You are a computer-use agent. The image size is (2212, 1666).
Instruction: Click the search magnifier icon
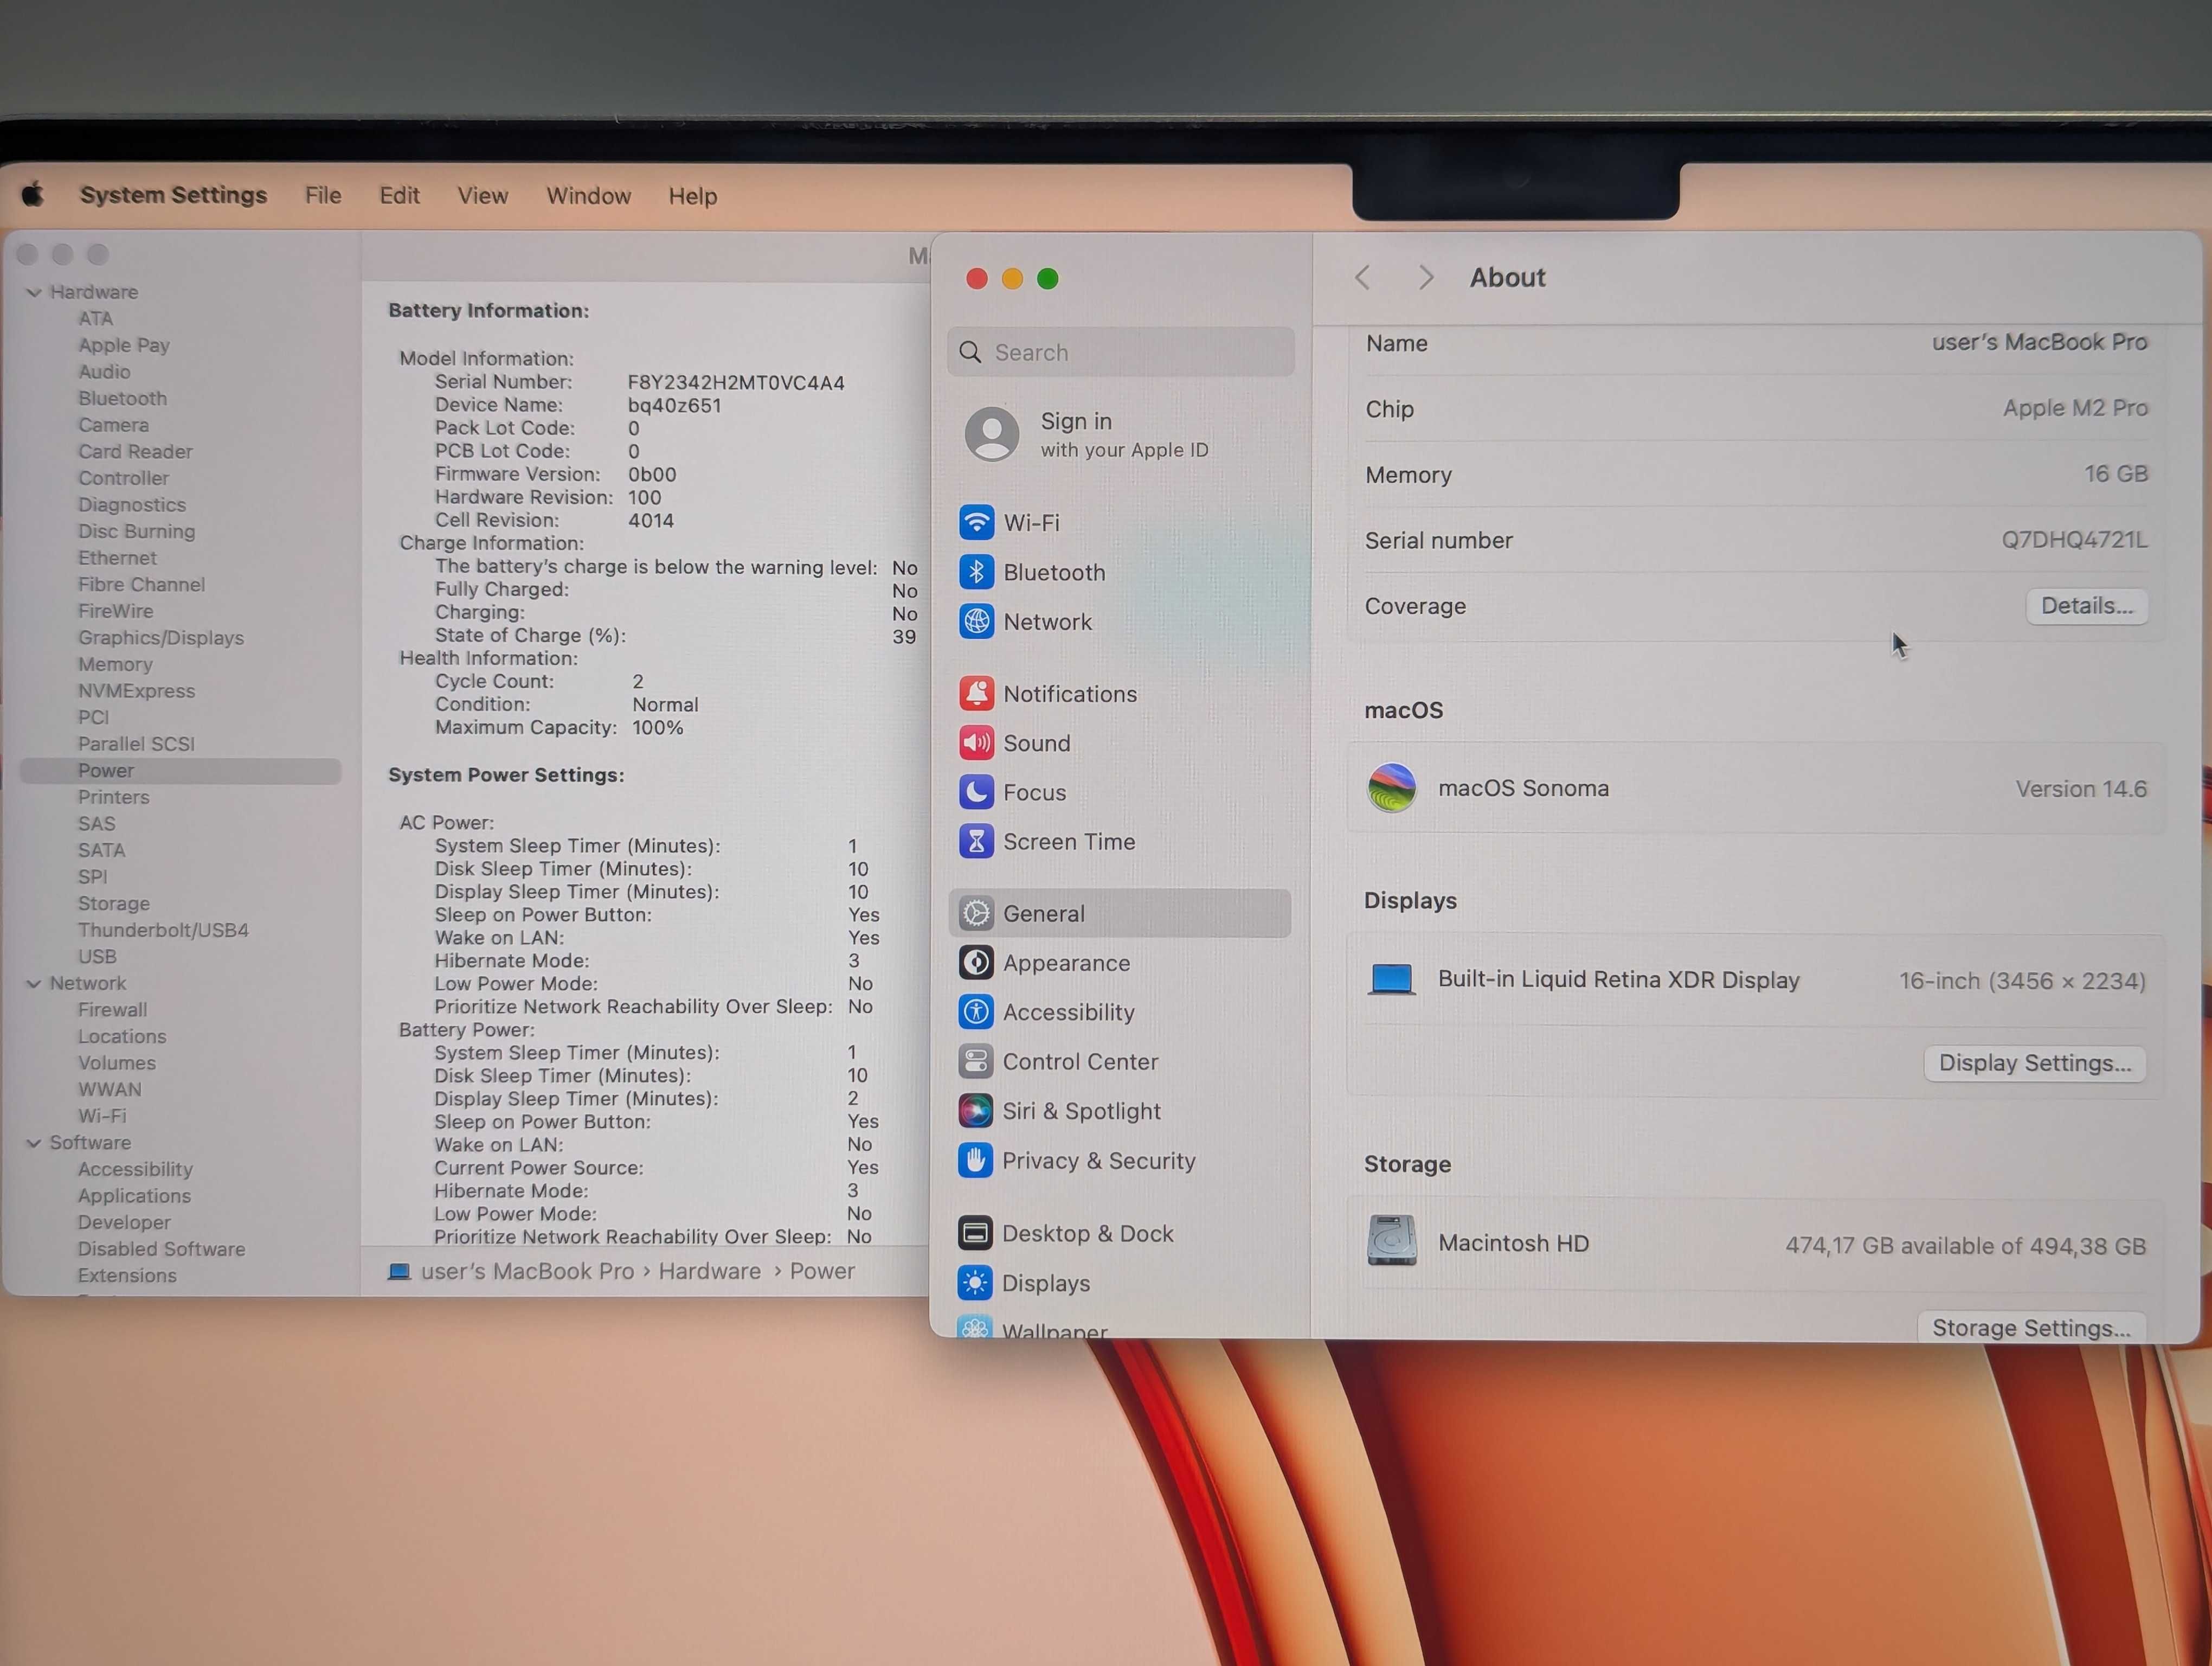[x=970, y=352]
